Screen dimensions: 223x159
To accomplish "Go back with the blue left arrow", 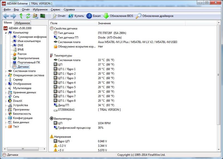I will 6,16.
